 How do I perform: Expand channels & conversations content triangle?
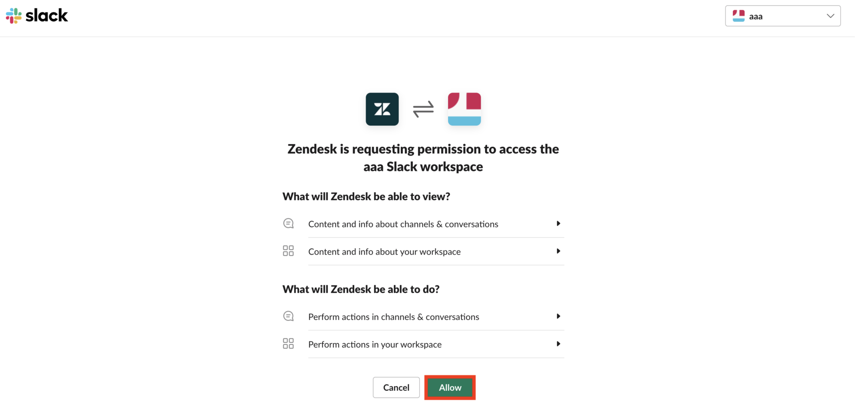point(558,223)
